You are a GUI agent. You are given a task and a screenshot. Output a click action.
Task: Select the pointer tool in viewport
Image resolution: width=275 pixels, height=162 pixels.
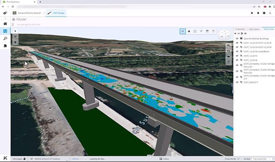(x=15, y=31)
